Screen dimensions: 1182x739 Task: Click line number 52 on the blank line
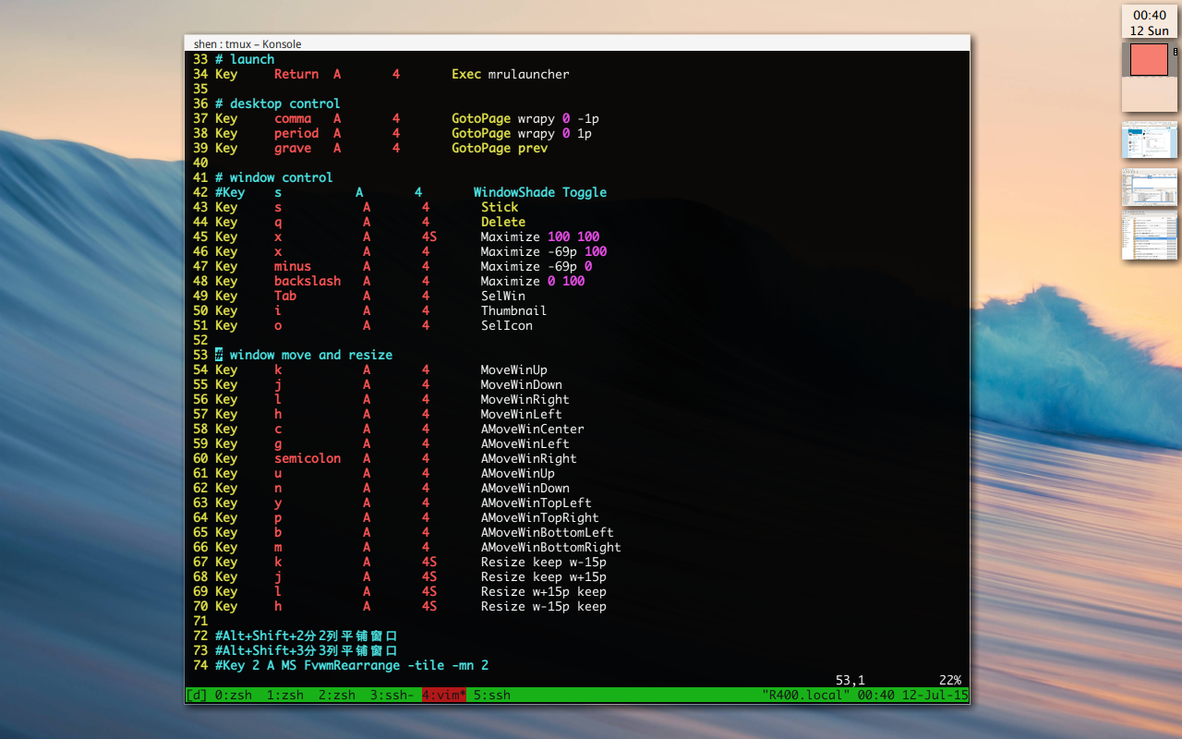point(200,340)
